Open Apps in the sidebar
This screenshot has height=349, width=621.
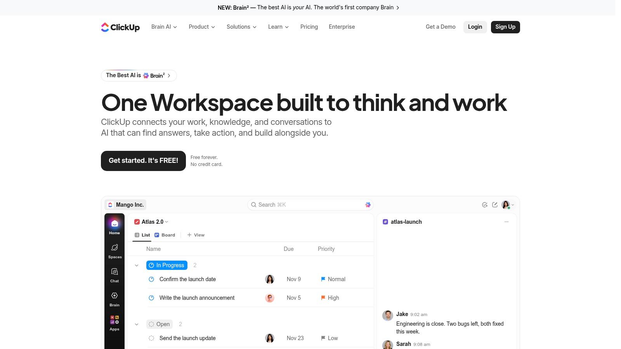coord(114,323)
